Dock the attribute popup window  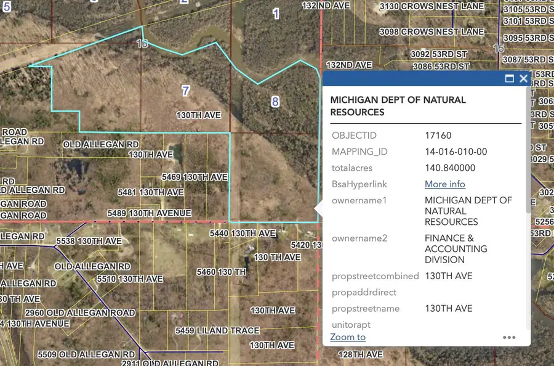pos(509,78)
